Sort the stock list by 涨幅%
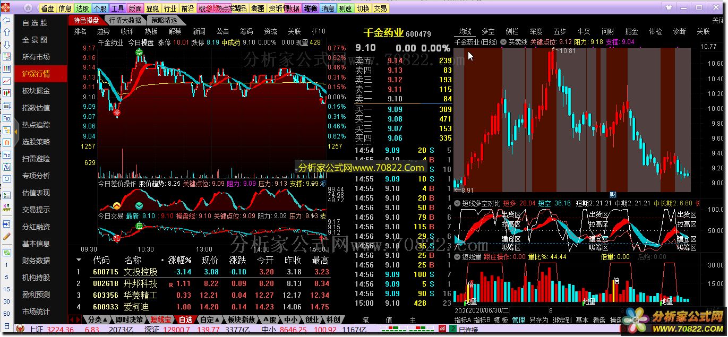The width and height of the screenshot is (728, 337). (179, 260)
